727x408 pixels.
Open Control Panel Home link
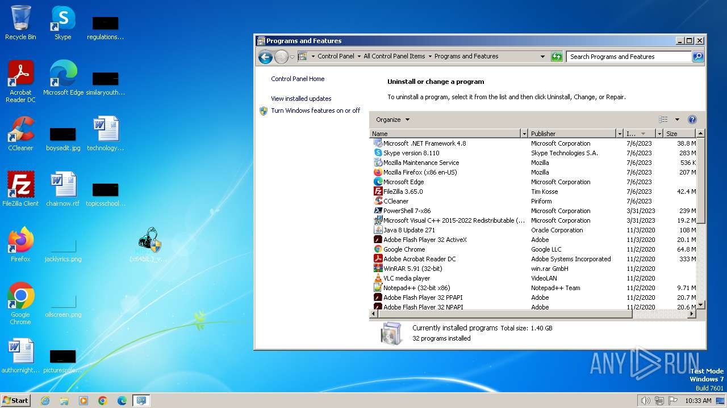(x=298, y=79)
